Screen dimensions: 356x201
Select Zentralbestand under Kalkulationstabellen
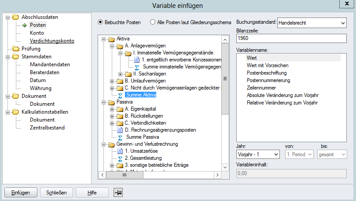tap(47, 128)
